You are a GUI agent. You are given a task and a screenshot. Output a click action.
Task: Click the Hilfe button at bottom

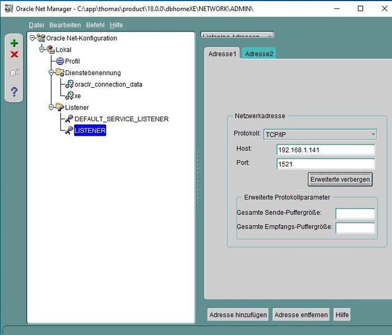point(342,315)
